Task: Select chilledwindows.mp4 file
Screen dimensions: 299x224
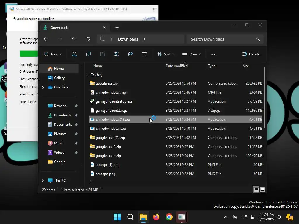Action: [x=175, y=92]
